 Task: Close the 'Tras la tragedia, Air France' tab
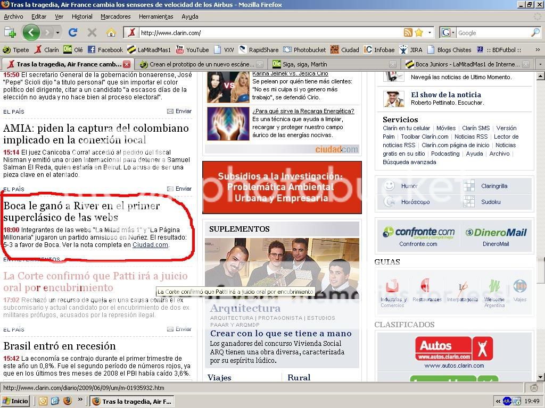(x=127, y=64)
